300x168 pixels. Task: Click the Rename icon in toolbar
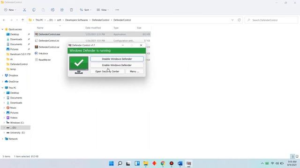point(52,10)
